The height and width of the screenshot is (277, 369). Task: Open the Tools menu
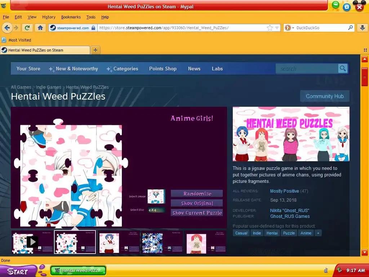[x=91, y=17]
